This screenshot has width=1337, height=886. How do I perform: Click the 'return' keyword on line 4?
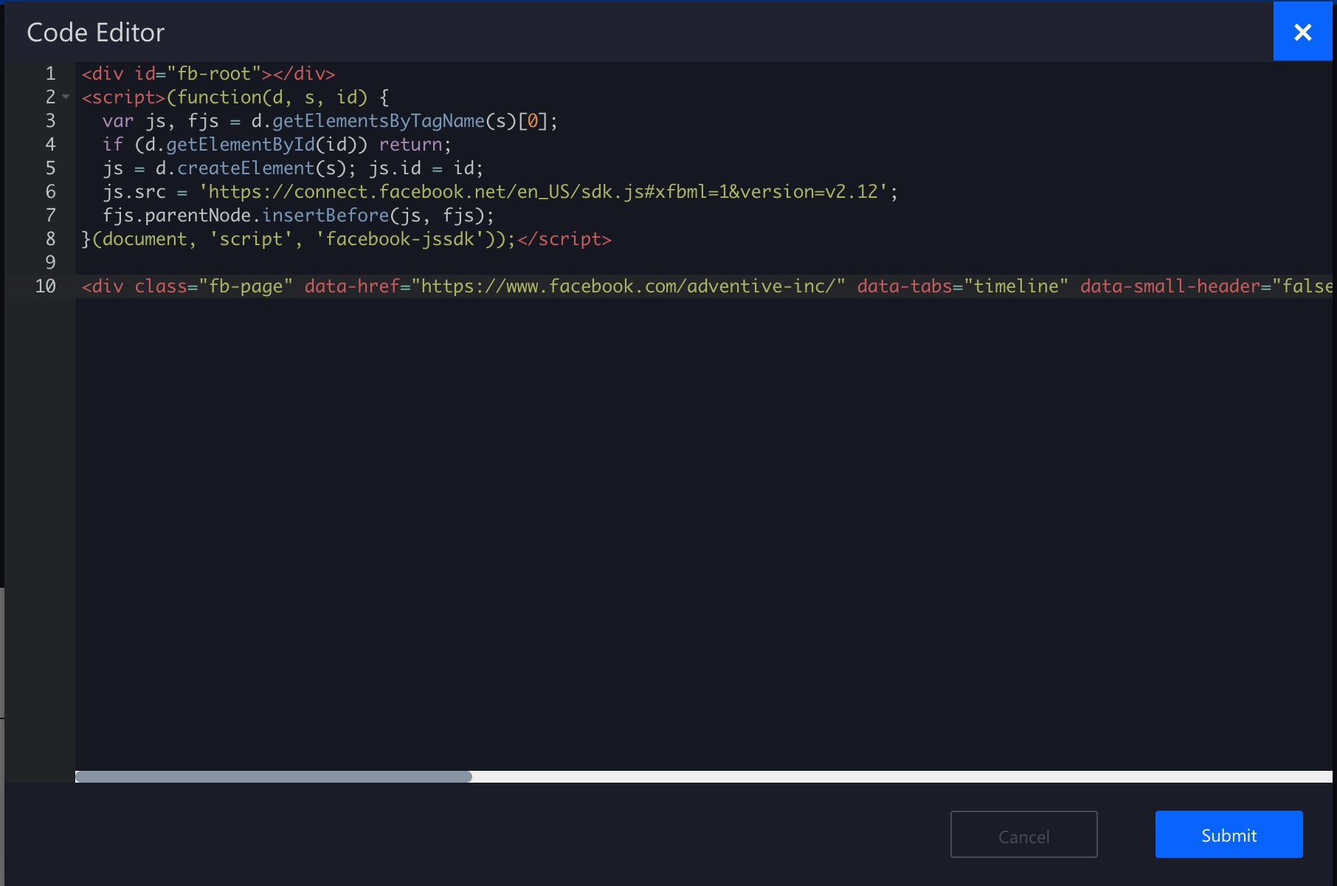[410, 145]
